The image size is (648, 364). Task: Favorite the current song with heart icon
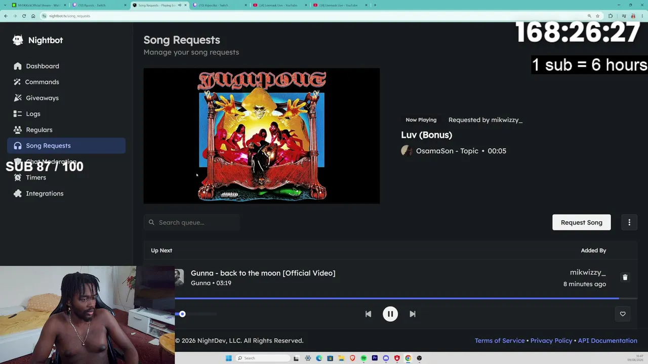coord(623,314)
